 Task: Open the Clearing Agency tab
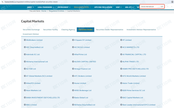point(68,30)
